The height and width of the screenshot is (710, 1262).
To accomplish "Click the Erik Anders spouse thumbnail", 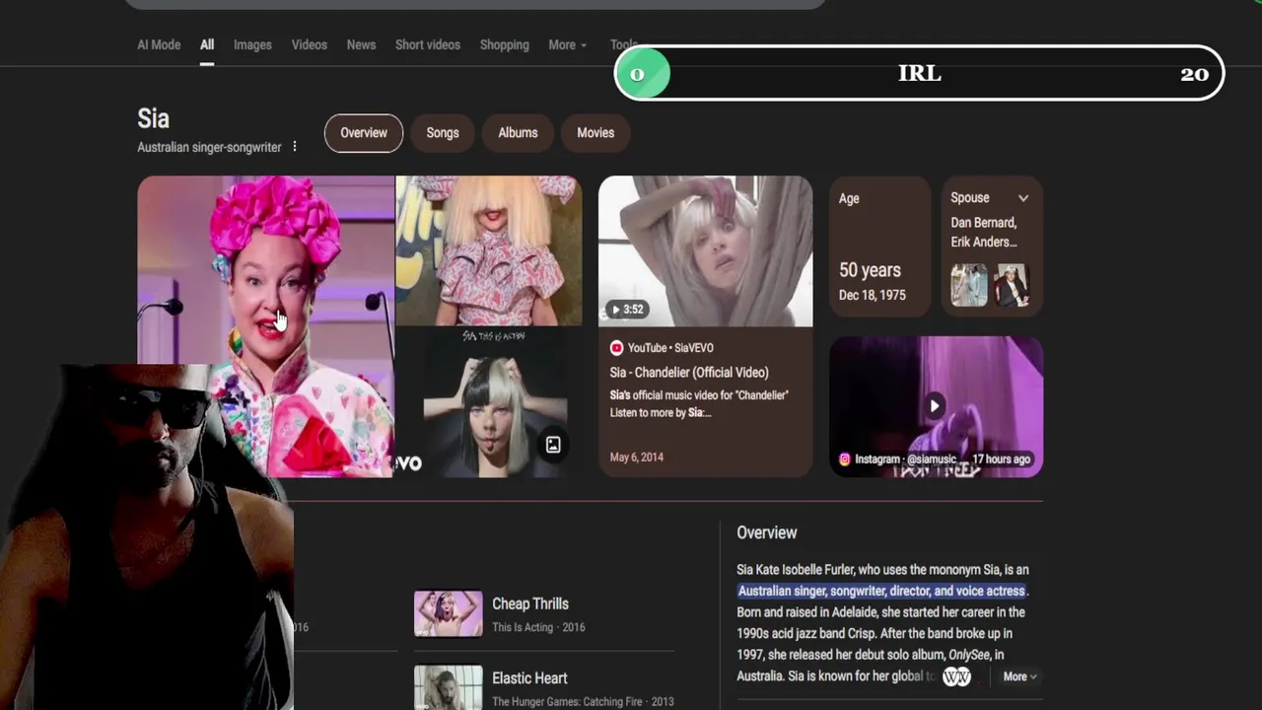I will (x=1011, y=285).
